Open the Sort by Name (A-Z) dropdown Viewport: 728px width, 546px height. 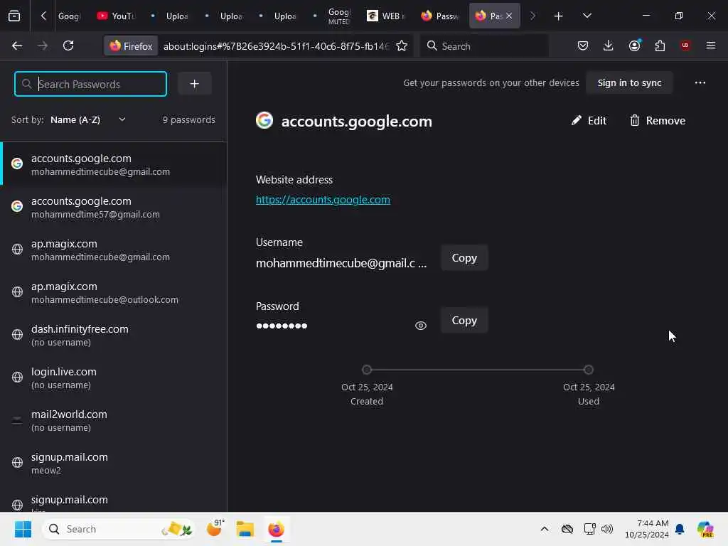[x=88, y=119]
